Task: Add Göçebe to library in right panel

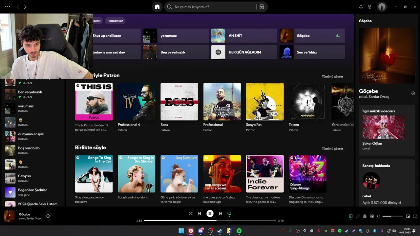Action: [x=413, y=93]
